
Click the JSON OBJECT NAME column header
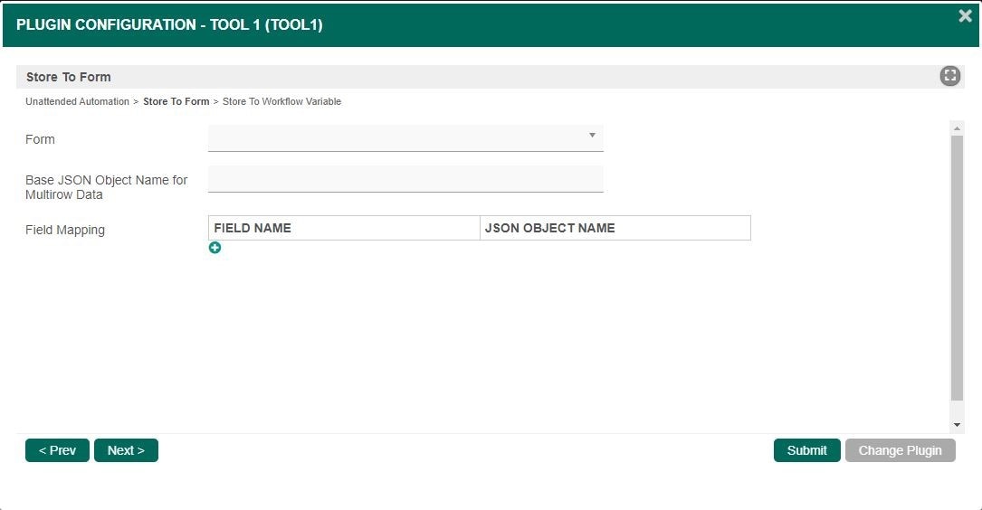tap(615, 228)
